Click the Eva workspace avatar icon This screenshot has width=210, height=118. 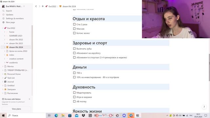tap(3, 6)
